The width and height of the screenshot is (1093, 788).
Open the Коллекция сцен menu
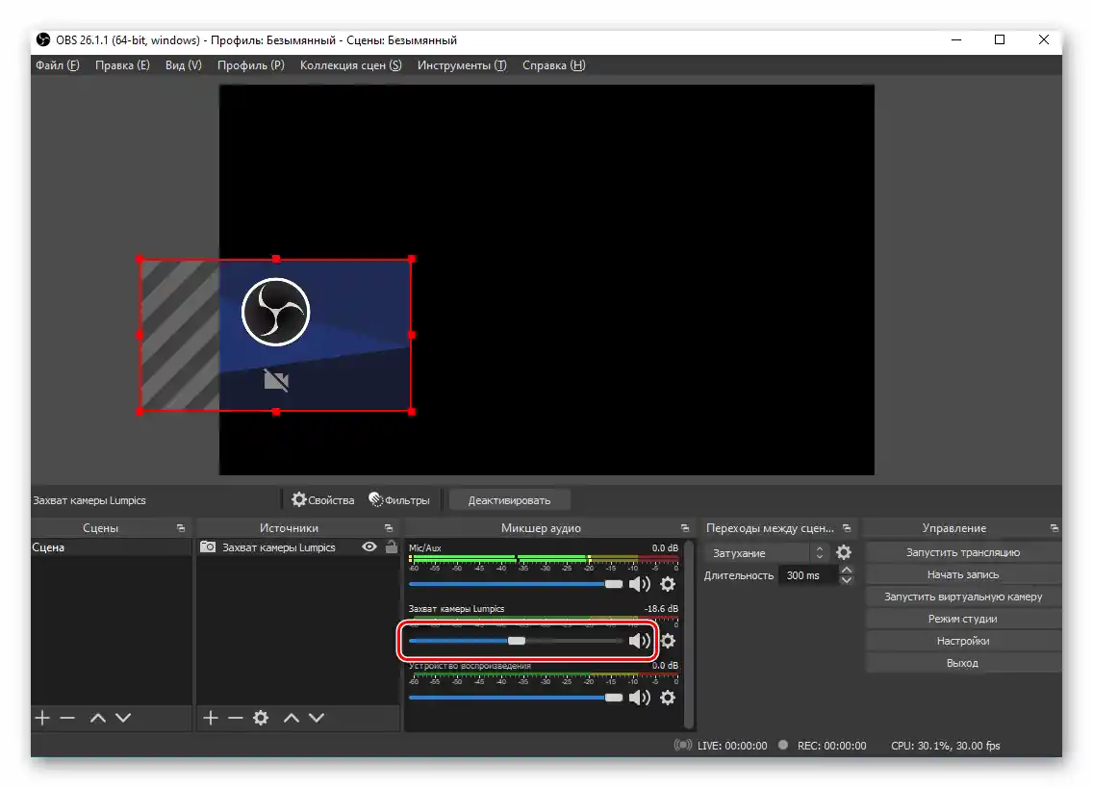(x=350, y=64)
